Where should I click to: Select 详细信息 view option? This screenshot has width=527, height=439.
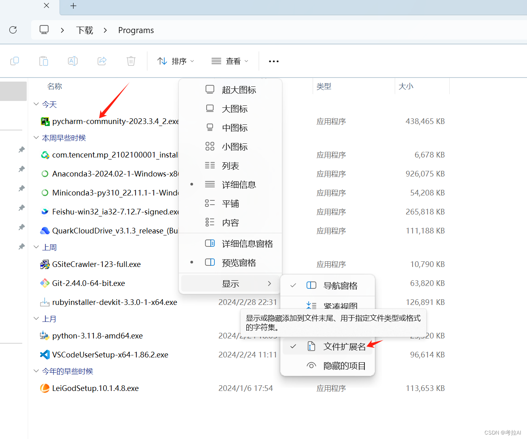click(230, 185)
